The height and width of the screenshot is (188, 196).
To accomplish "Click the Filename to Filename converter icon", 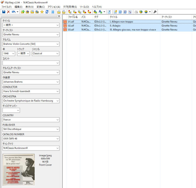I will coord(80,12).
